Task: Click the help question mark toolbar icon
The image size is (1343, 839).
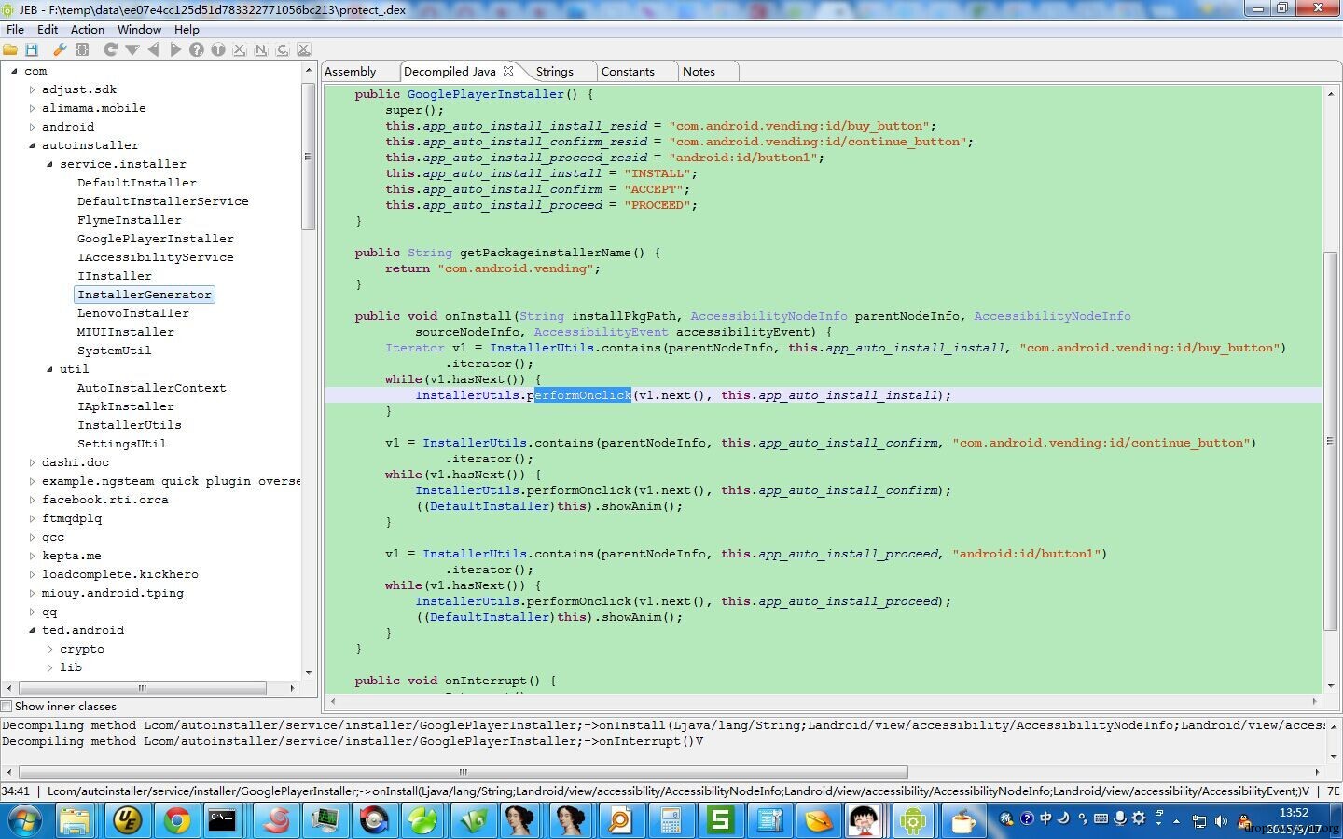Action: 197,49
